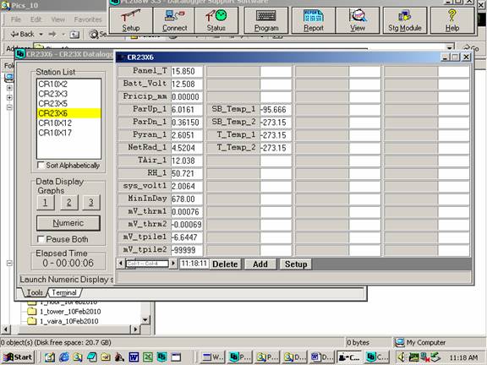Click Internet Explorer quick launch icon
Viewport: 487px width, 365px height.
pyautogui.click(x=63, y=357)
